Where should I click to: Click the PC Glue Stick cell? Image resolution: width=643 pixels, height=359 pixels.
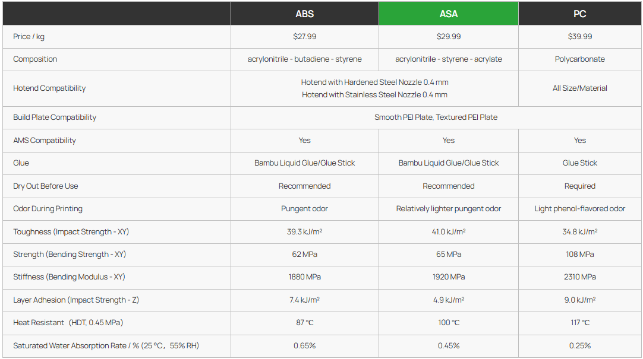pos(580,163)
